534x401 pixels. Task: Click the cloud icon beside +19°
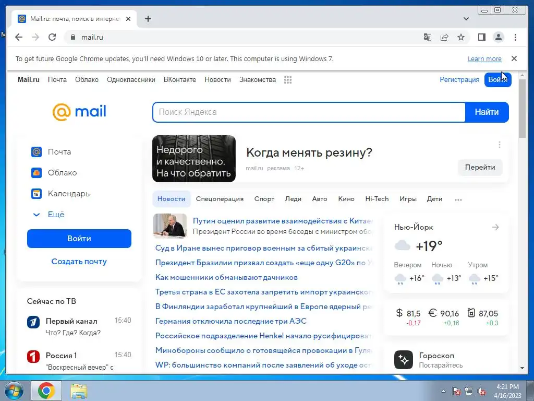click(402, 245)
